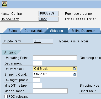Follow the Sold-to party label link

[10, 19]
